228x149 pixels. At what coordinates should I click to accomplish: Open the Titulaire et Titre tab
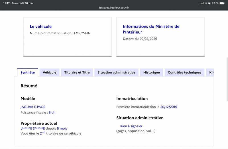tap(77, 72)
